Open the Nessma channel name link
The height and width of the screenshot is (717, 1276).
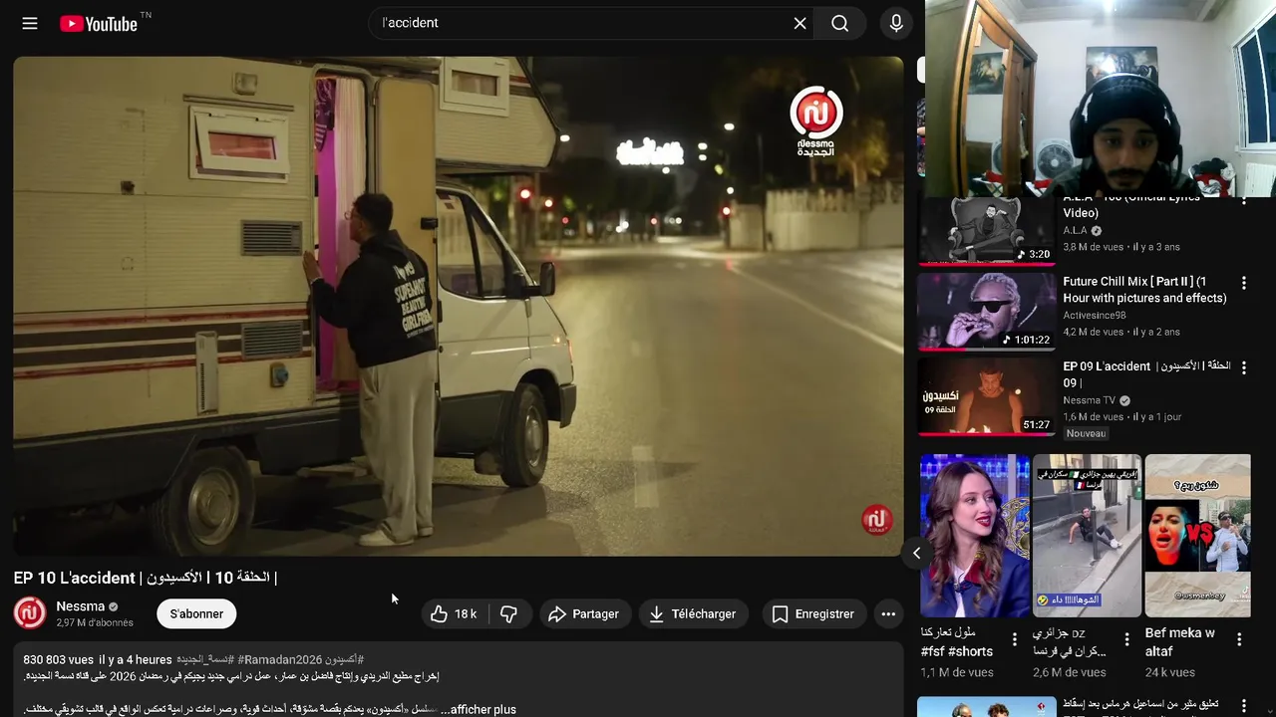81,605
